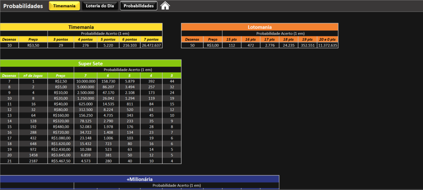The height and width of the screenshot is (190, 423).
Task: Select Timemania 5 pontos value 5.220
Action: point(108,45)
